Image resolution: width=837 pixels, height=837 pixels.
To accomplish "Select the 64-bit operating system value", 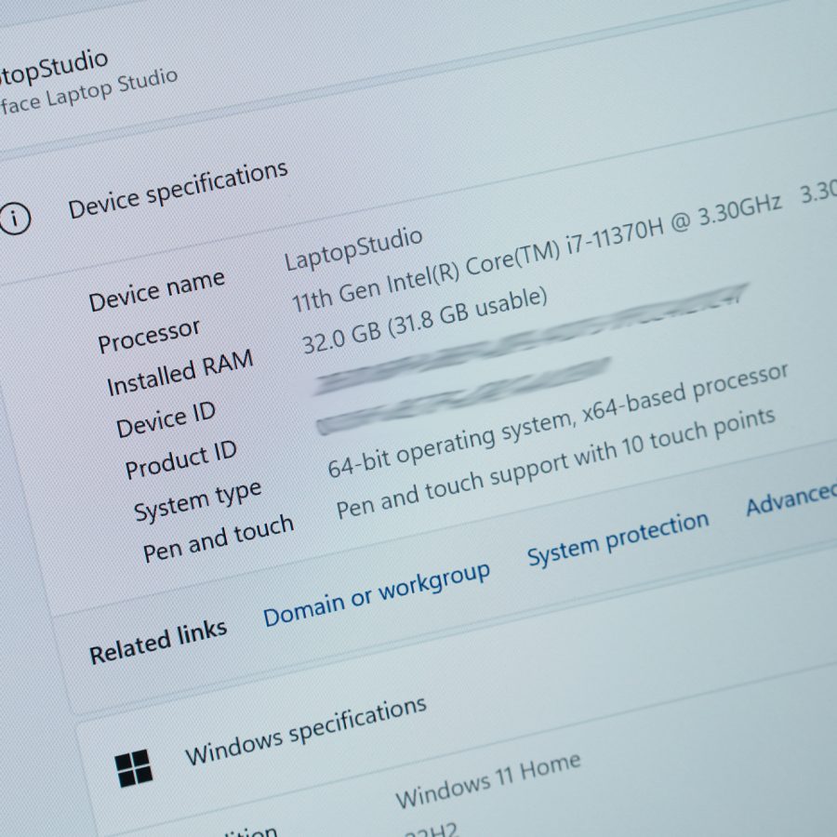I will pos(558,420).
